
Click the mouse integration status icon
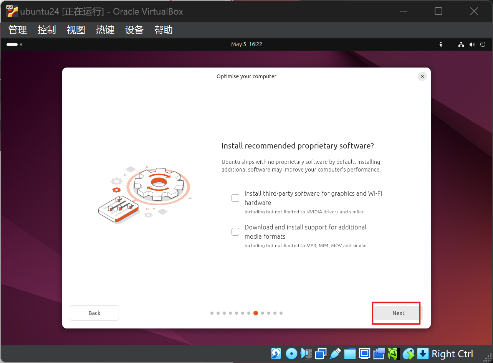408,353
